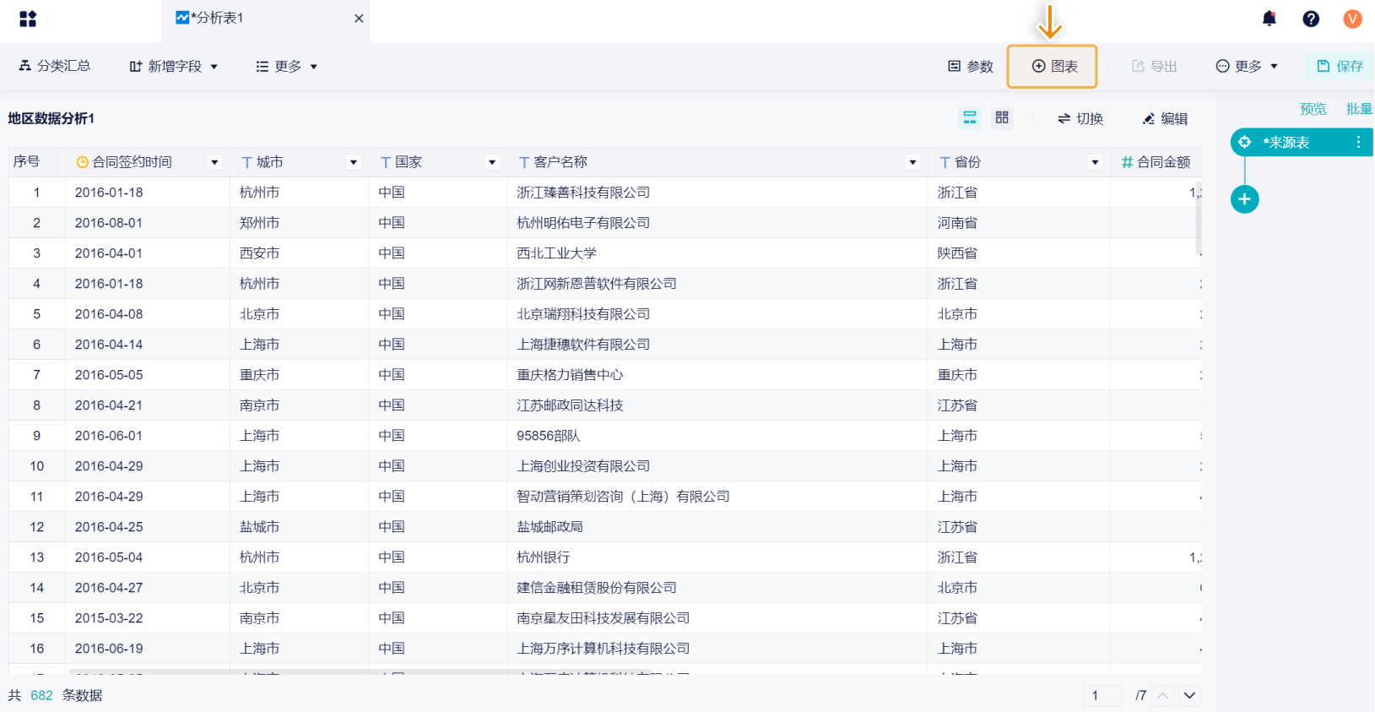Click the page number input field
The height and width of the screenshot is (712, 1375).
pos(1102,695)
